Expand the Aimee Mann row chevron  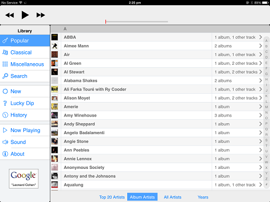pos(261,46)
